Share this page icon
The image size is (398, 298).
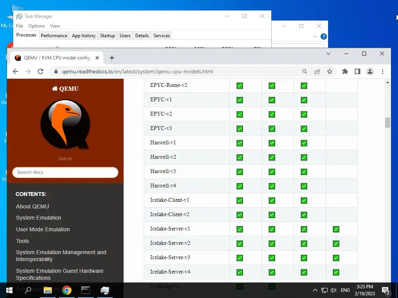pos(317,71)
